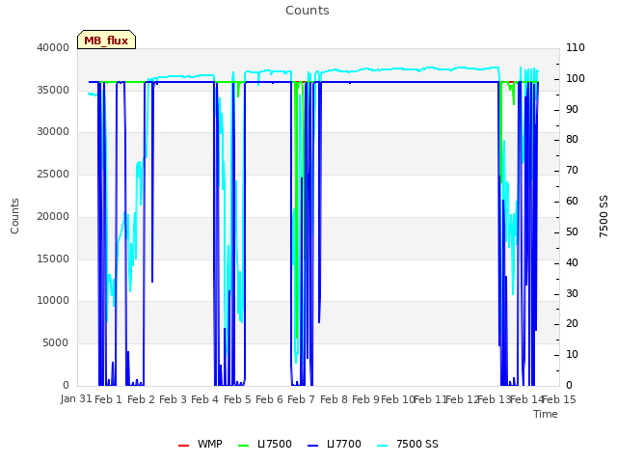Toggle the LI7500 legend entry

[265, 444]
